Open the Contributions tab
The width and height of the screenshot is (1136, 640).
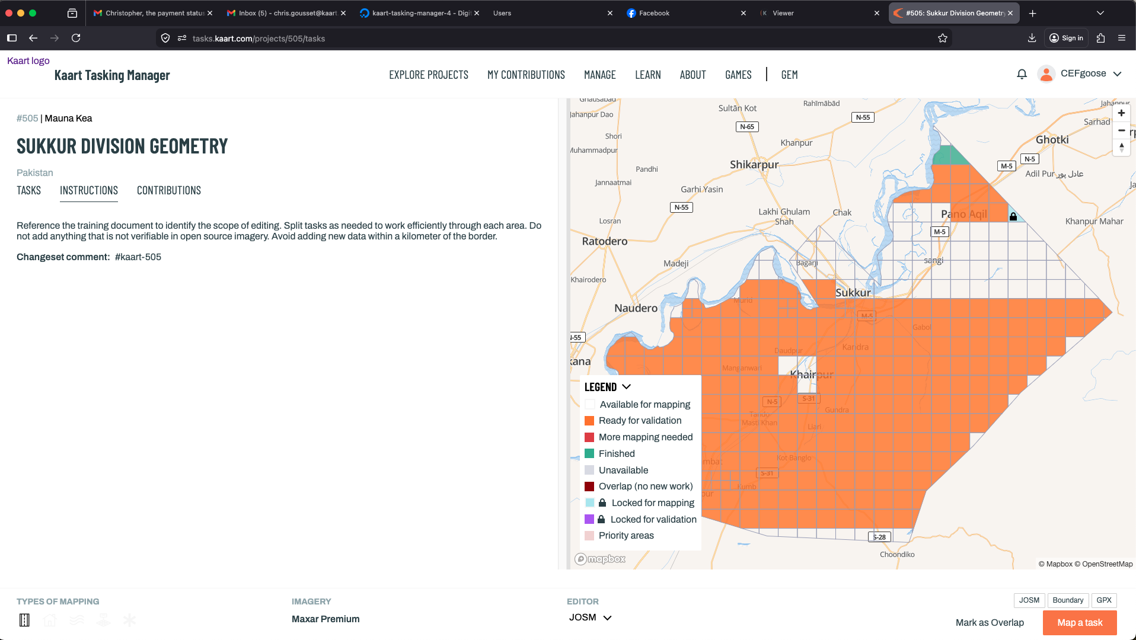point(169,190)
